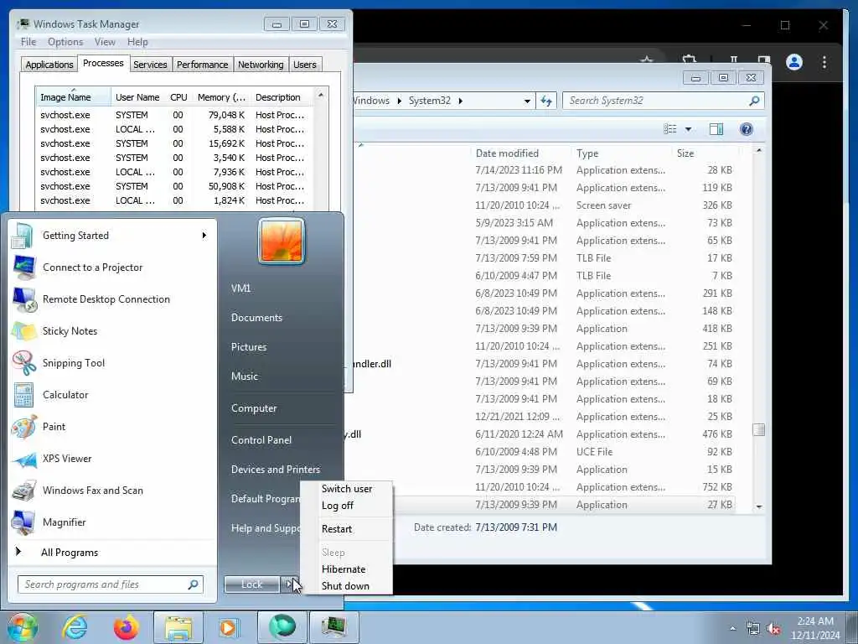
Task: Click the user account picture
Action: click(x=282, y=241)
